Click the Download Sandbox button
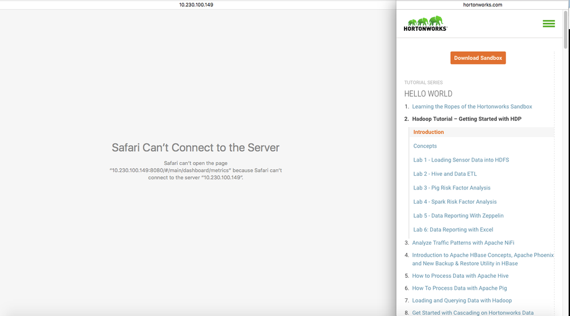 click(x=478, y=58)
